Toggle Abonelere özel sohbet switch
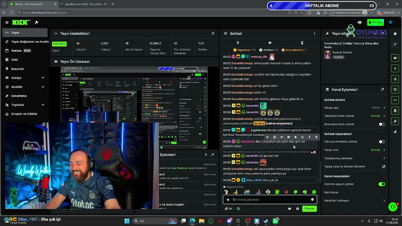The image size is (402, 226). [382, 124]
